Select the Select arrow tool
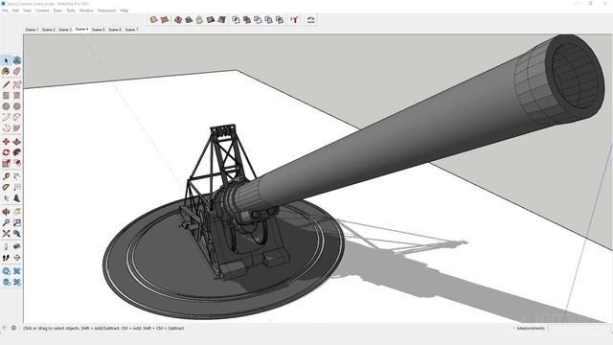The height and width of the screenshot is (345, 613). [x=6, y=60]
